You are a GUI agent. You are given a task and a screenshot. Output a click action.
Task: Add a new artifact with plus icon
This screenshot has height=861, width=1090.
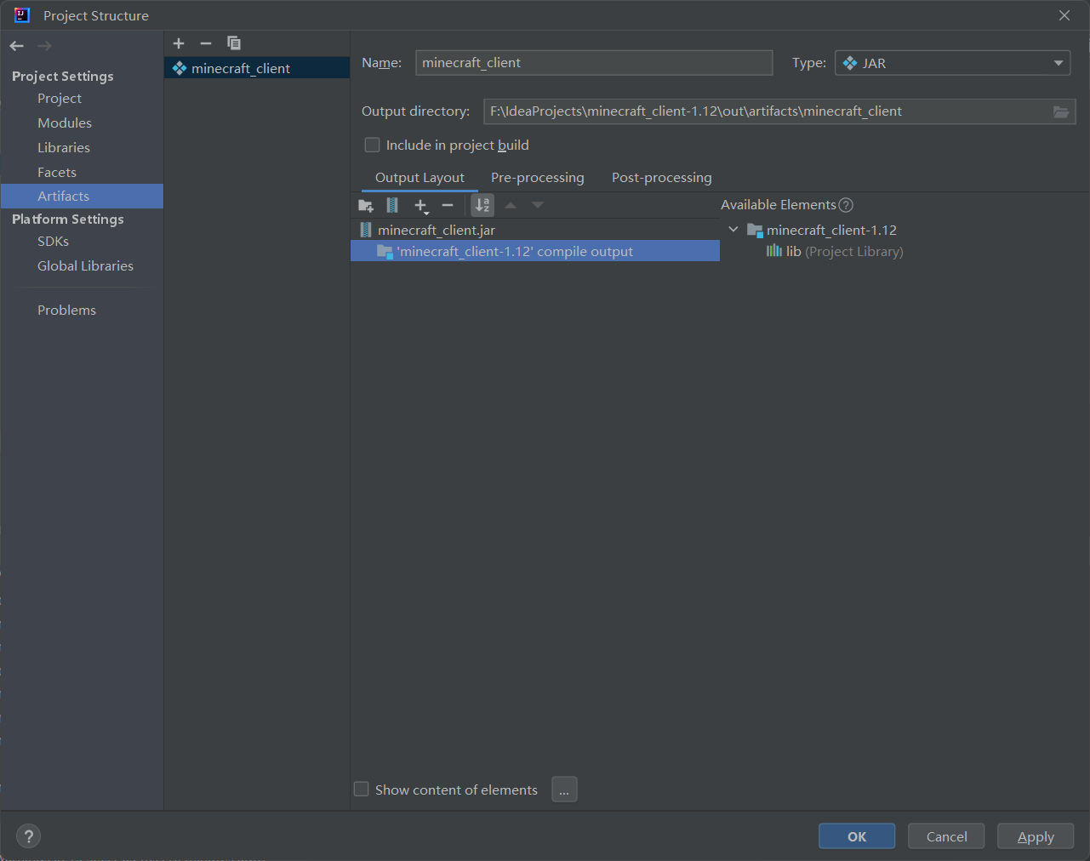tap(179, 43)
